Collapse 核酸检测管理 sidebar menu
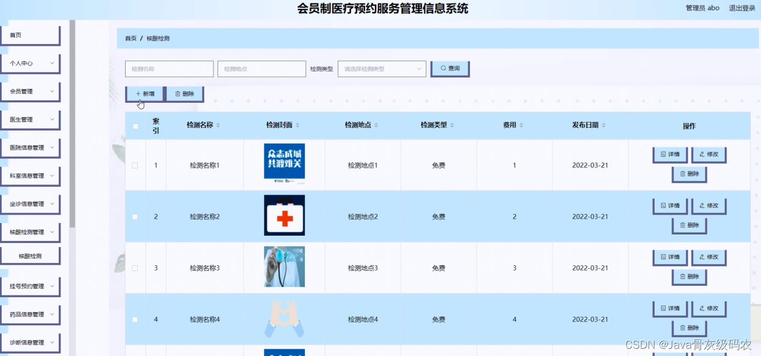The image size is (761, 356). point(30,232)
